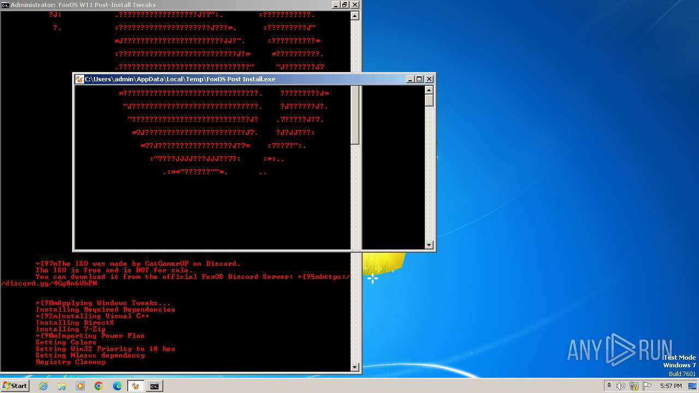Click the 'official FoxOS Discord Server' line
The height and width of the screenshot is (393, 699).
coord(193,277)
